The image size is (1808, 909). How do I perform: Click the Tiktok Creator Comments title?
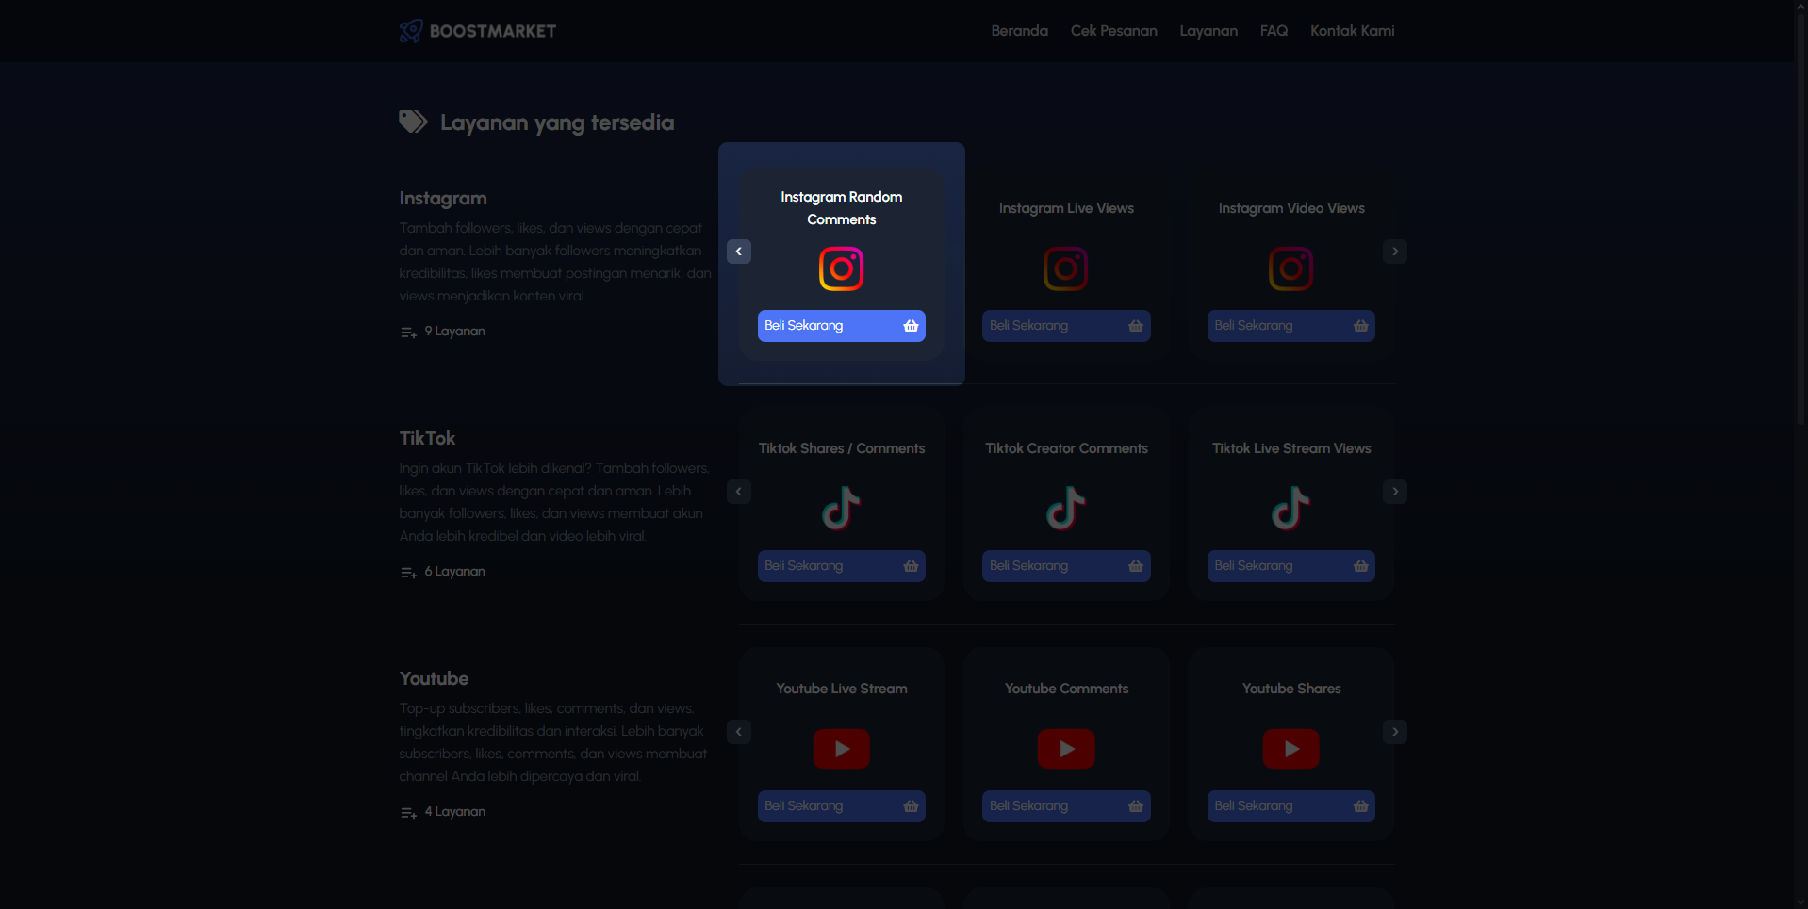coord(1066,448)
